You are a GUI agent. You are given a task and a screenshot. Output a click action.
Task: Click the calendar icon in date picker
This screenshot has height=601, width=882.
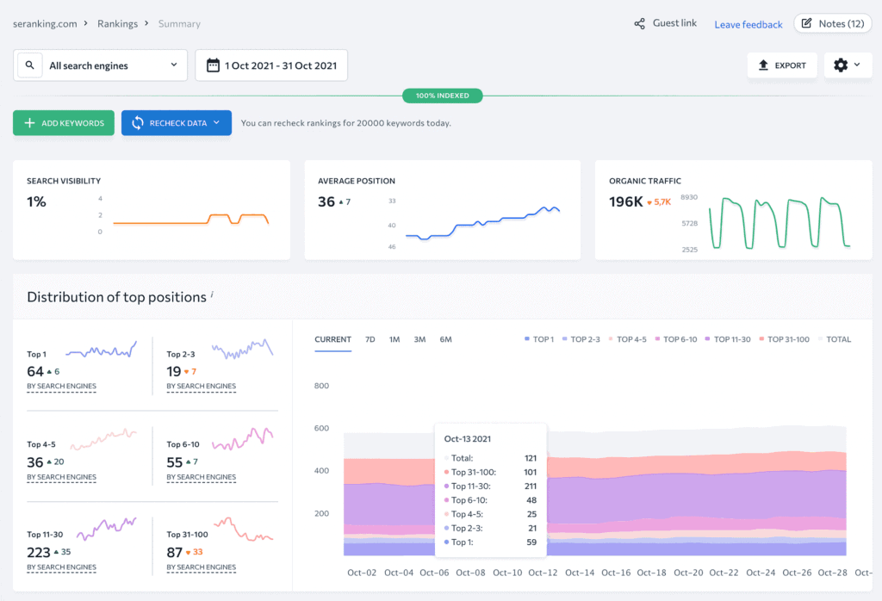213,65
